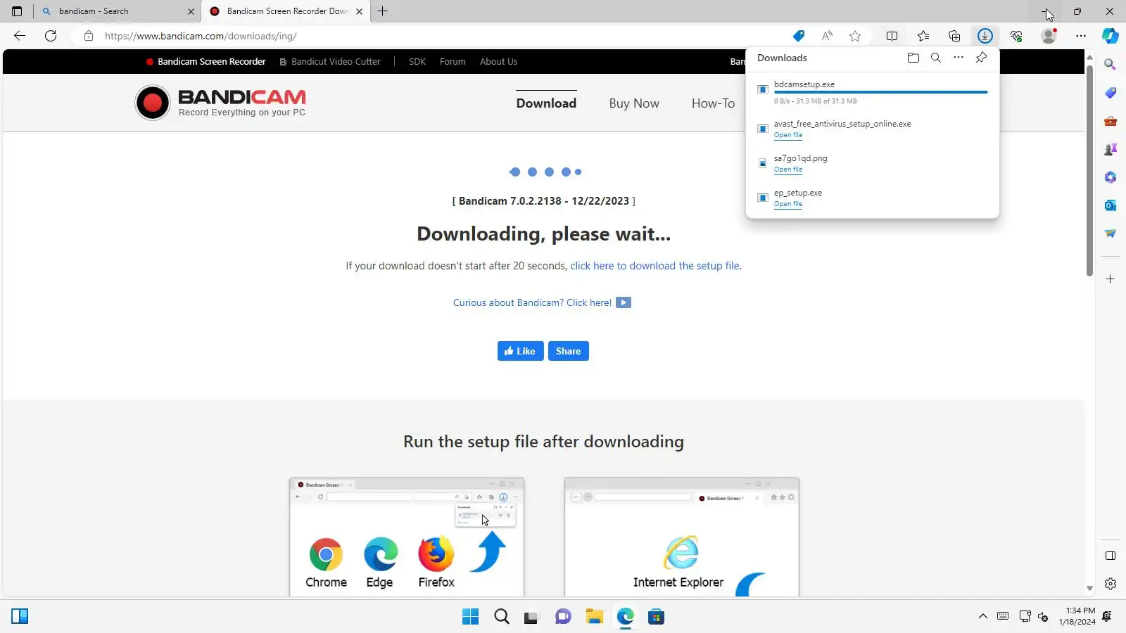
Task: Open the Windows Start menu
Action: 470,617
